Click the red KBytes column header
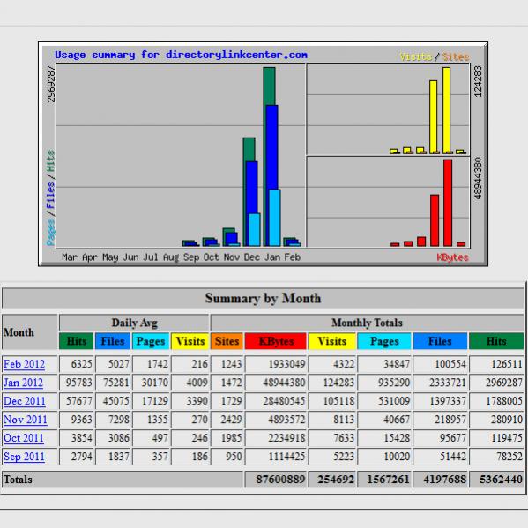528x528 pixels. pos(276,341)
